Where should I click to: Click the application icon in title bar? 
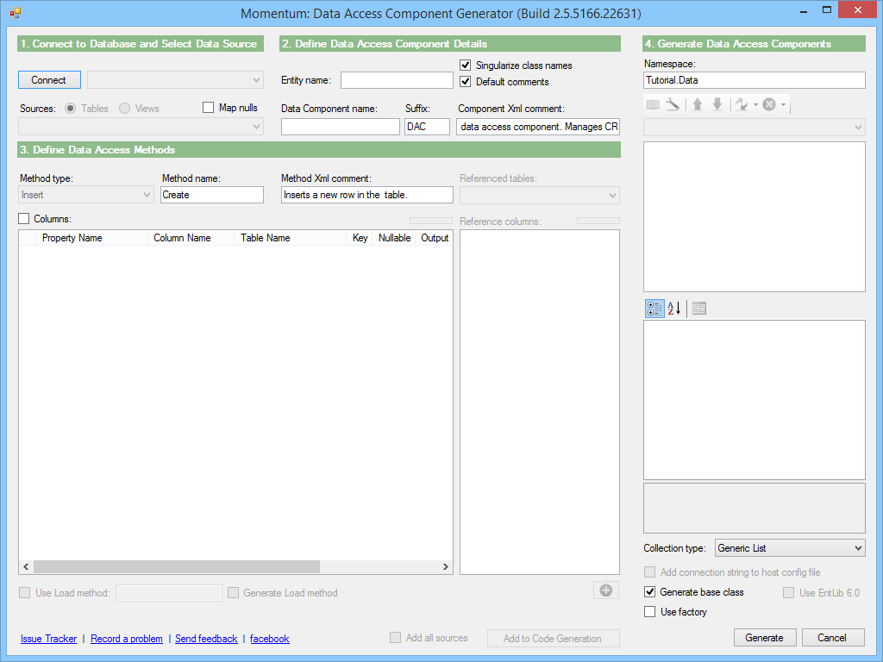(16, 12)
